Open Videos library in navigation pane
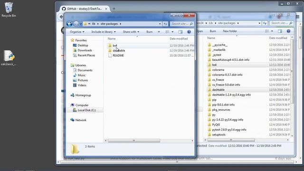The height and width of the screenshot is (171, 304). pos(82,85)
